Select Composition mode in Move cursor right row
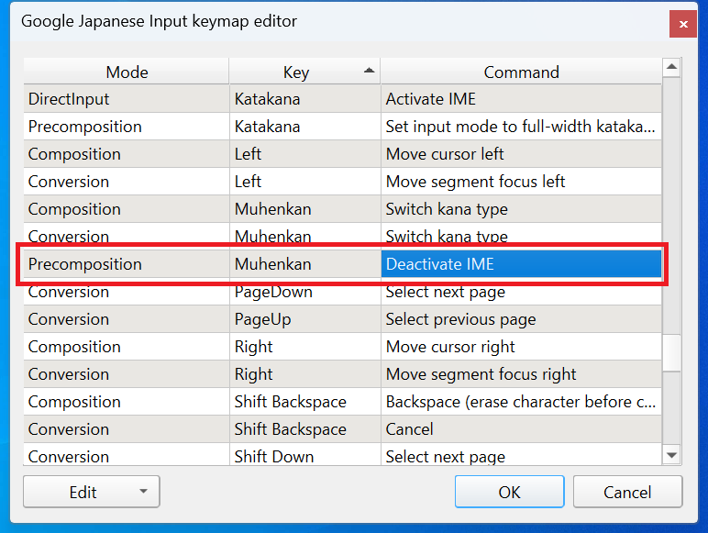708x533 pixels. click(127, 347)
